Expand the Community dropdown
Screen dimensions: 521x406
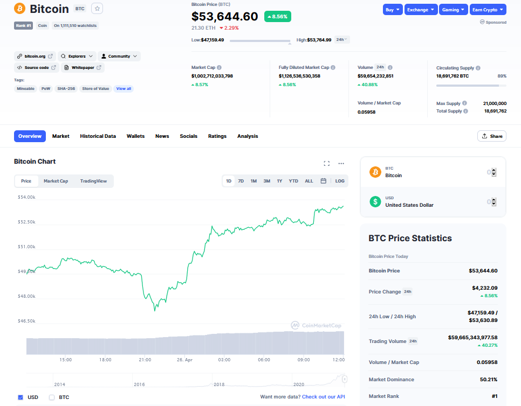tap(119, 56)
